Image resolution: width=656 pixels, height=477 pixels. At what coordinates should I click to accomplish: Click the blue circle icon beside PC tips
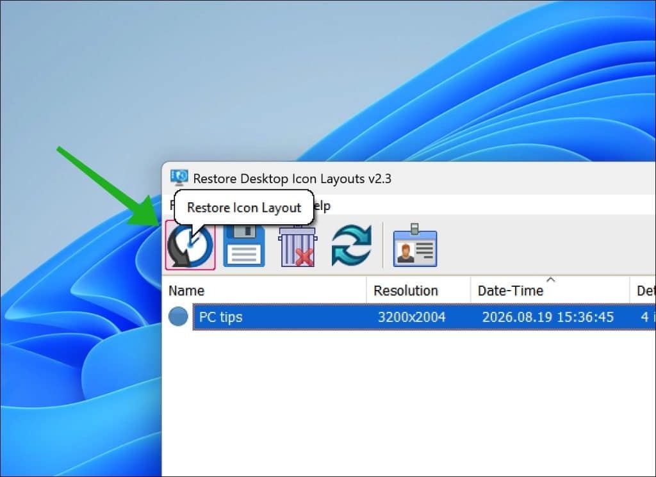[178, 316]
